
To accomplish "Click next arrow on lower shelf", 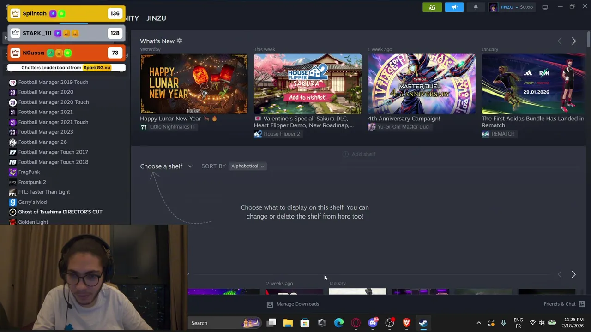I will click(573, 274).
